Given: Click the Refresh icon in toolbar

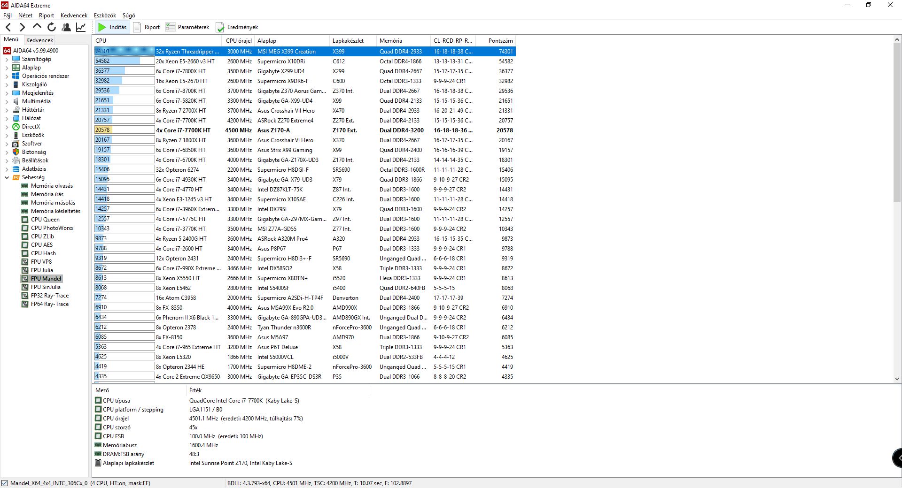Looking at the screenshot, I should click(x=52, y=27).
